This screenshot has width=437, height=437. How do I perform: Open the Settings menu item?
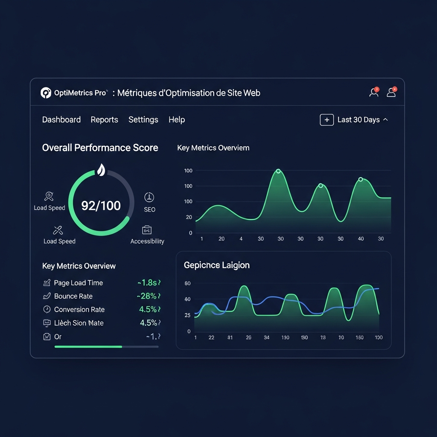(x=143, y=120)
